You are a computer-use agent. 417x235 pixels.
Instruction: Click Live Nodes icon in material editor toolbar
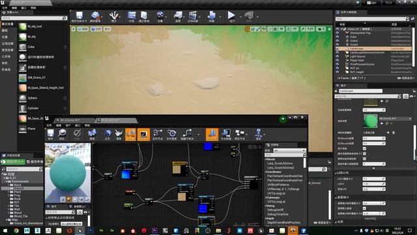158,134
